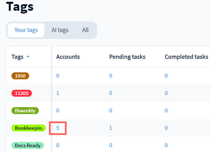Open the lime Bookkeeping tag
This screenshot has height=152, width=211.
(28, 128)
